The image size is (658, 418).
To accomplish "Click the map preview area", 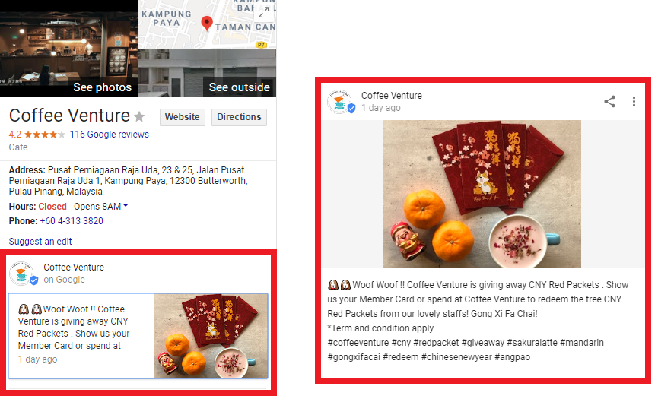I will [x=208, y=24].
